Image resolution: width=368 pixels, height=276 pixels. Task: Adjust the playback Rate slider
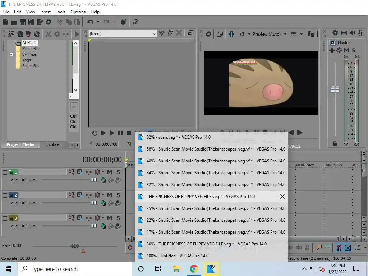pos(75,246)
